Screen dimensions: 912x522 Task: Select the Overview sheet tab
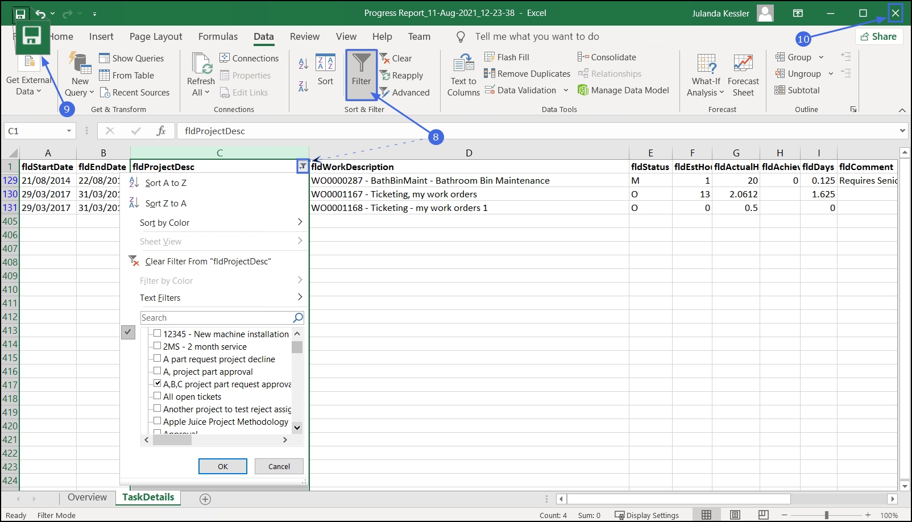[x=87, y=497]
